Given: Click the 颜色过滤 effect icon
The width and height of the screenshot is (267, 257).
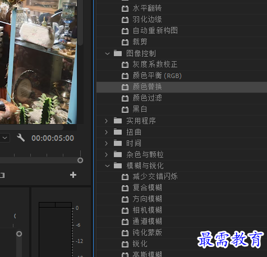Looking at the screenshot, I should [x=125, y=98].
